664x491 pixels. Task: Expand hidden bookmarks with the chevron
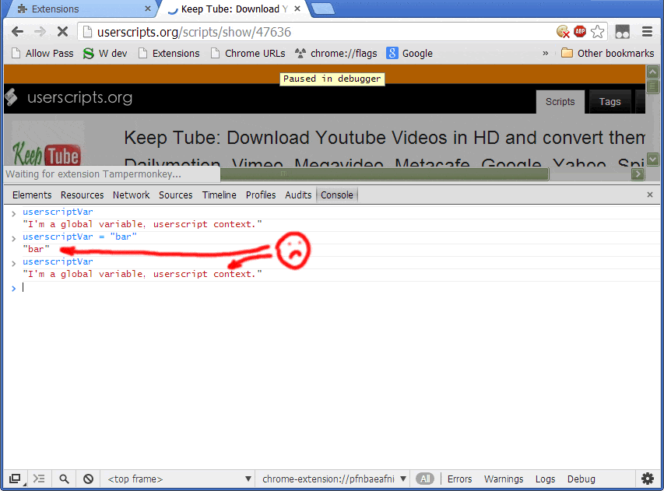click(546, 54)
